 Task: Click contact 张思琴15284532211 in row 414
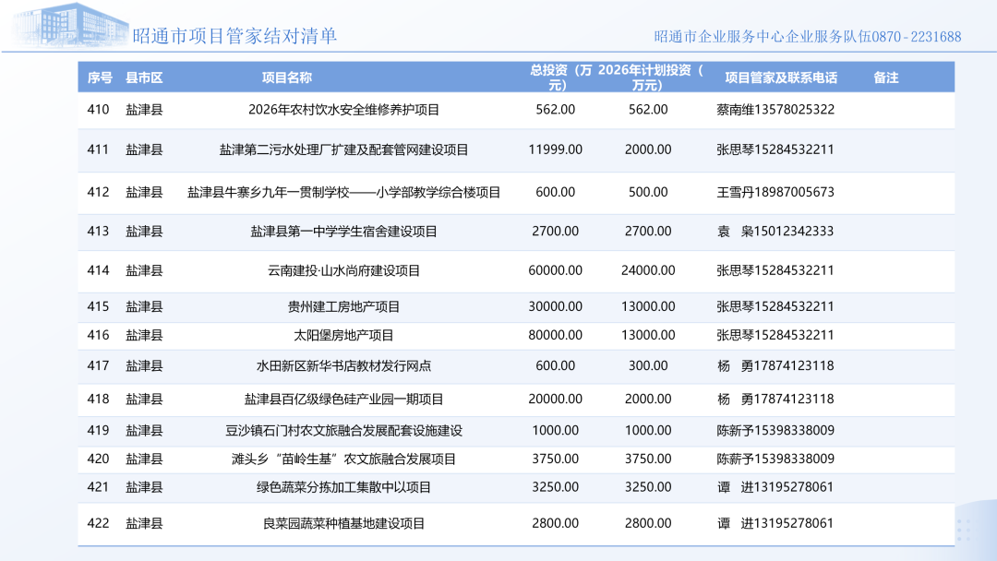point(775,270)
